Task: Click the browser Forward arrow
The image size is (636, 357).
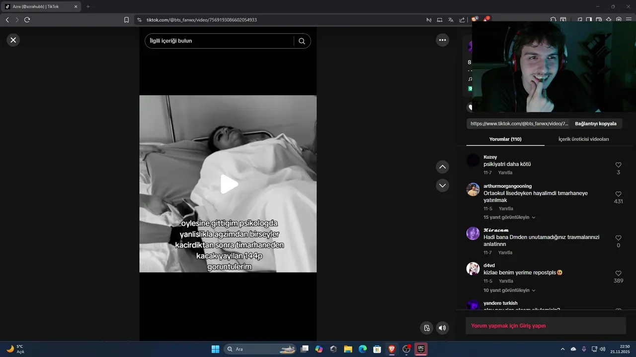Action: point(17,20)
